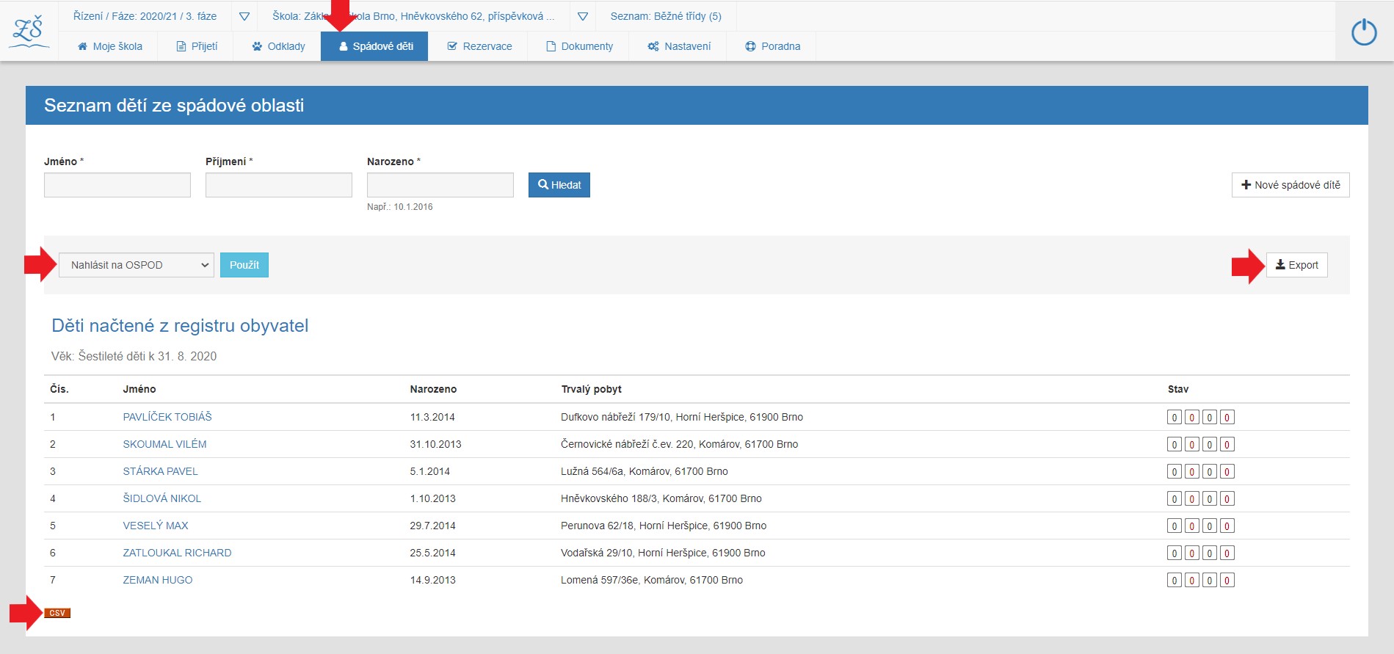The height and width of the screenshot is (654, 1394).
Task: Click second status box for STÁRKA PAVEL
Action: click(1192, 472)
